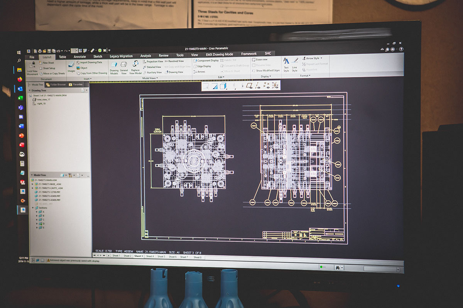Open Firefox from the Windows taskbar
The width and height of the screenshot is (463, 308).
click(x=20, y=79)
